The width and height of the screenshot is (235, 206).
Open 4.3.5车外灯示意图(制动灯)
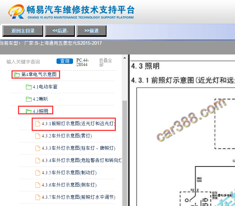click(69, 173)
